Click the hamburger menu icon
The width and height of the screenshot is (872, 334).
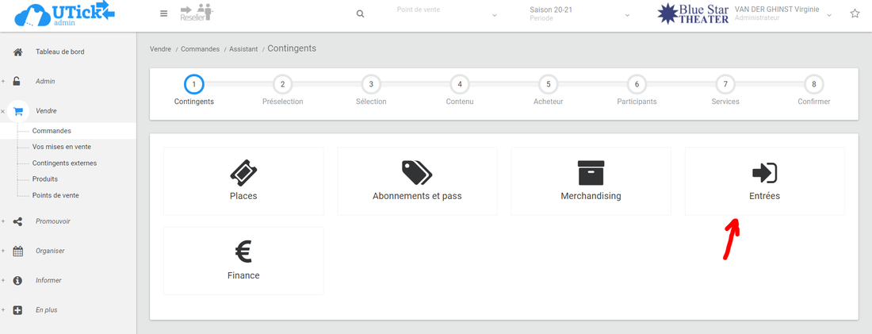point(163,13)
